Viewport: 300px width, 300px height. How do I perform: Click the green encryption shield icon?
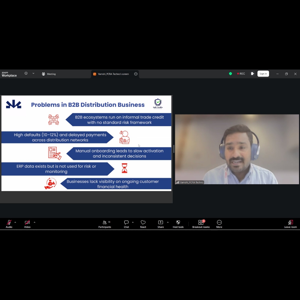230,74
